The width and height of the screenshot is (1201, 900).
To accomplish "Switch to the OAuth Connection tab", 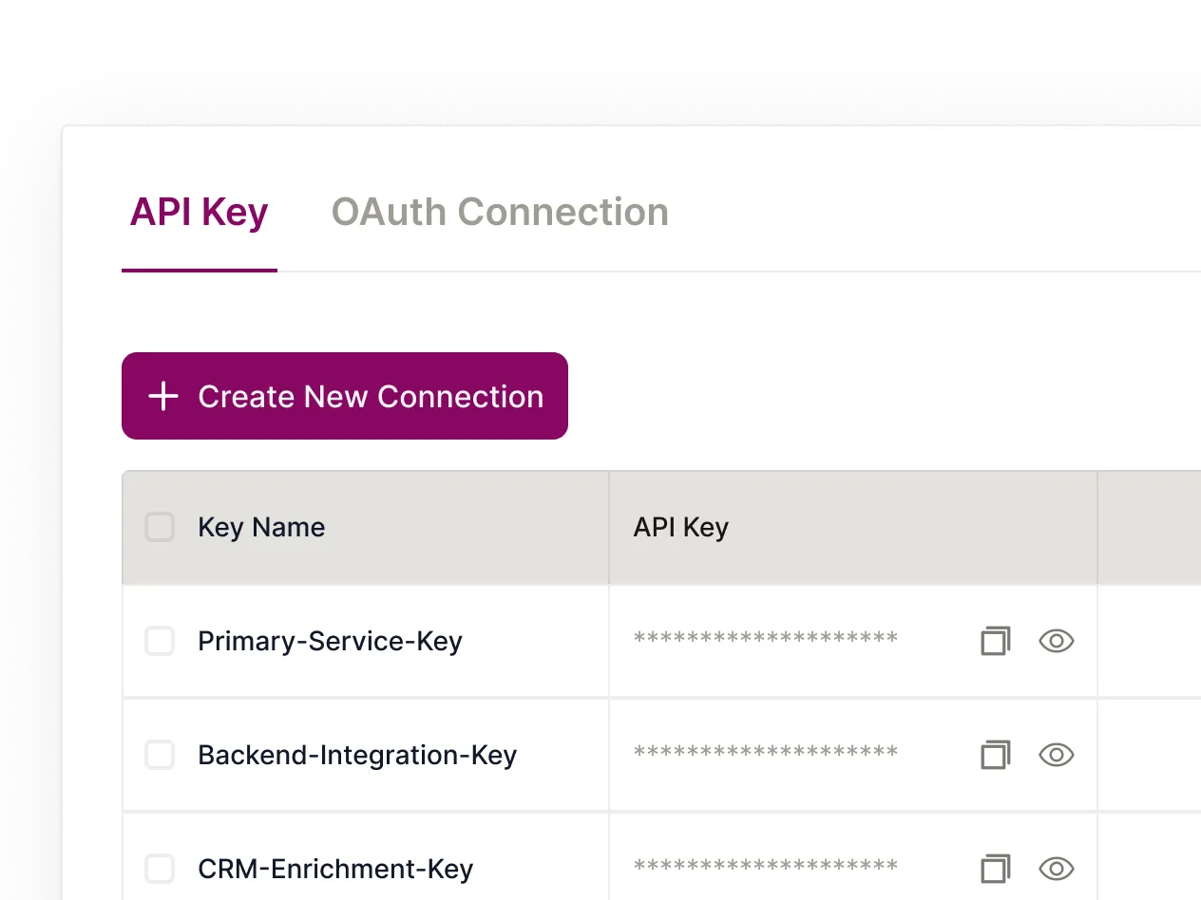I will click(500, 212).
